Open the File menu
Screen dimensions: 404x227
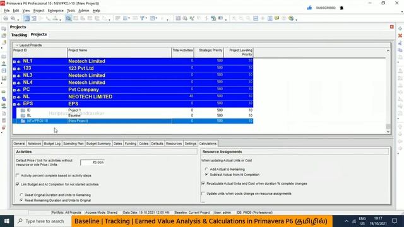7,11
